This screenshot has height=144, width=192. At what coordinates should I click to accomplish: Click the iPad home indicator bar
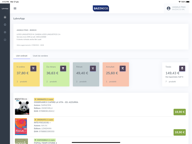96,142
